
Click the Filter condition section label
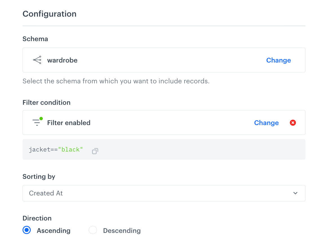46,103
